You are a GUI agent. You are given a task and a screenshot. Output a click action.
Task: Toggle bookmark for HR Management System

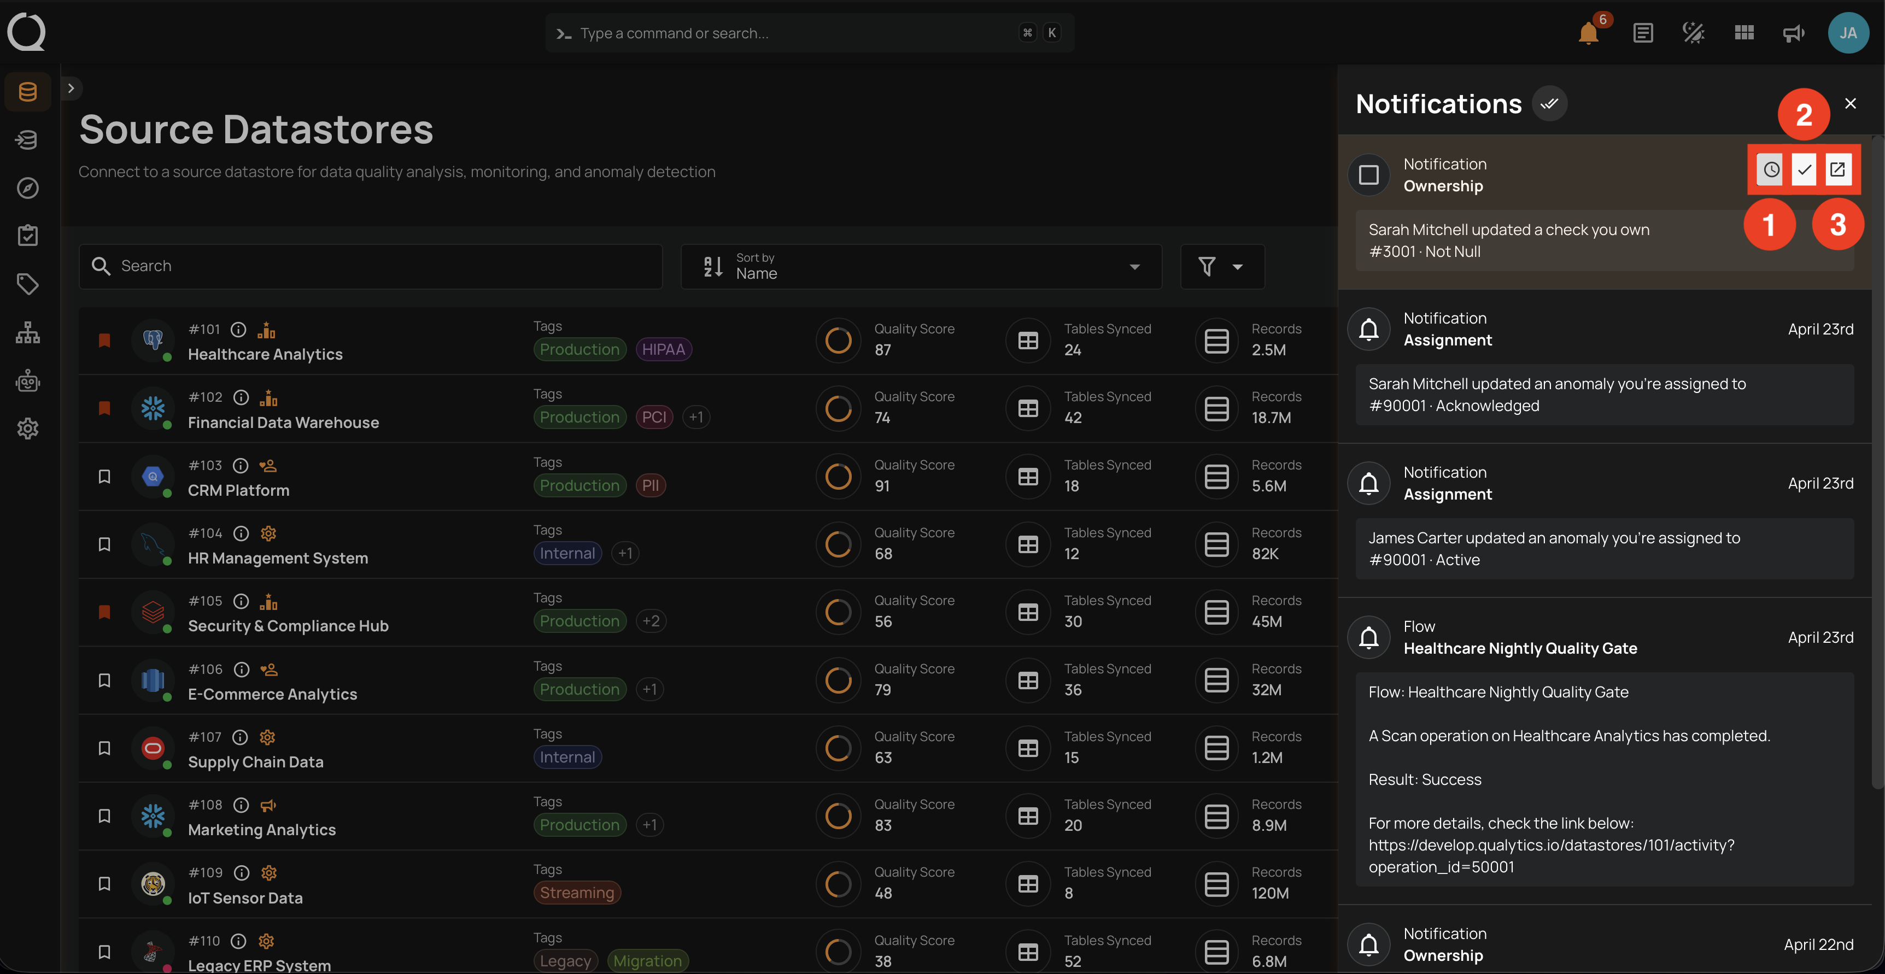point(104,544)
